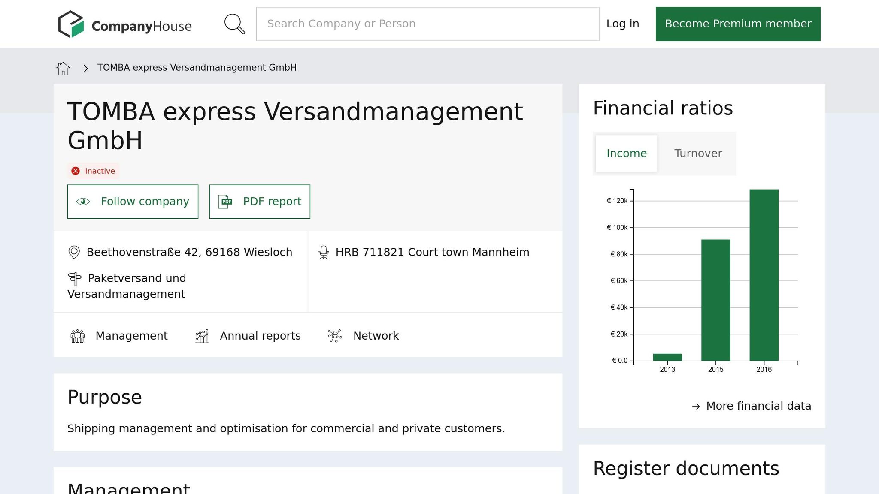Click the Annual reports chart icon

[202, 336]
